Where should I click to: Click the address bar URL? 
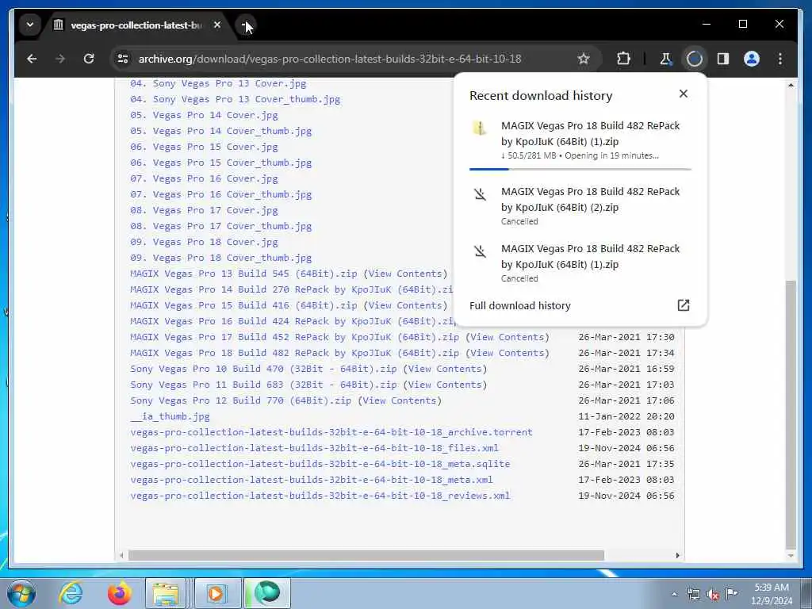[x=330, y=59]
